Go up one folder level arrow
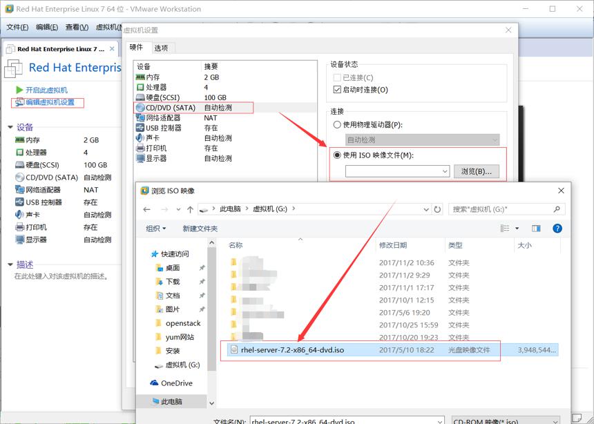 point(190,209)
